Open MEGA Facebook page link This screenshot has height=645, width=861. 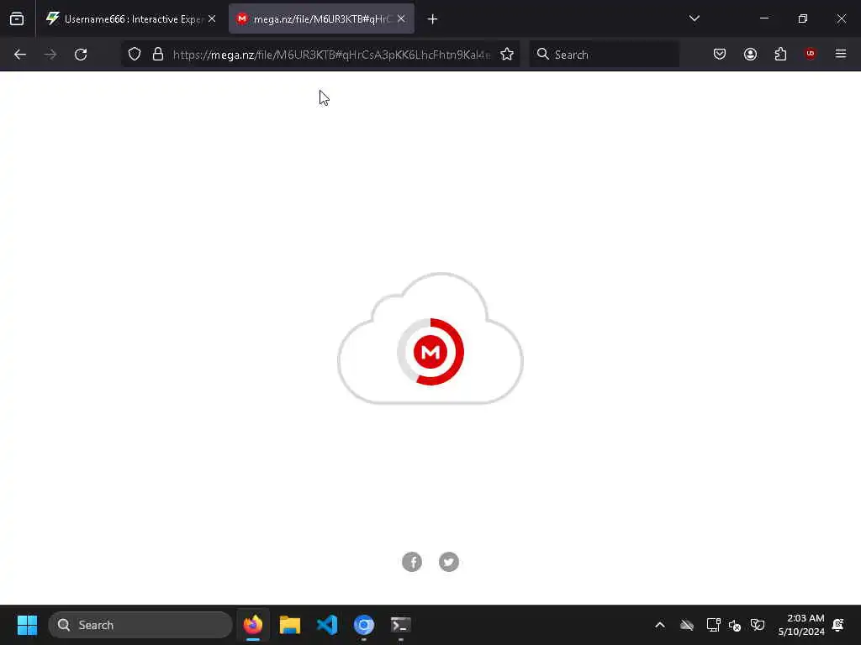click(x=412, y=562)
